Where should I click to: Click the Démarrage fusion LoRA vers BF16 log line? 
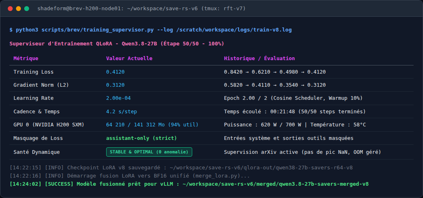[x=130, y=176]
